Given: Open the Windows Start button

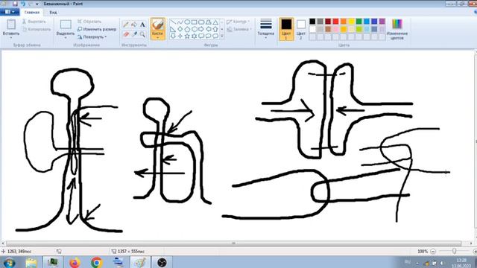Looking at the screenshot, I should [x=9, y=262].
